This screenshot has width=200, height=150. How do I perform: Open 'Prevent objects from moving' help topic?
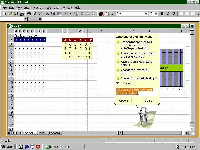point(138,55)
